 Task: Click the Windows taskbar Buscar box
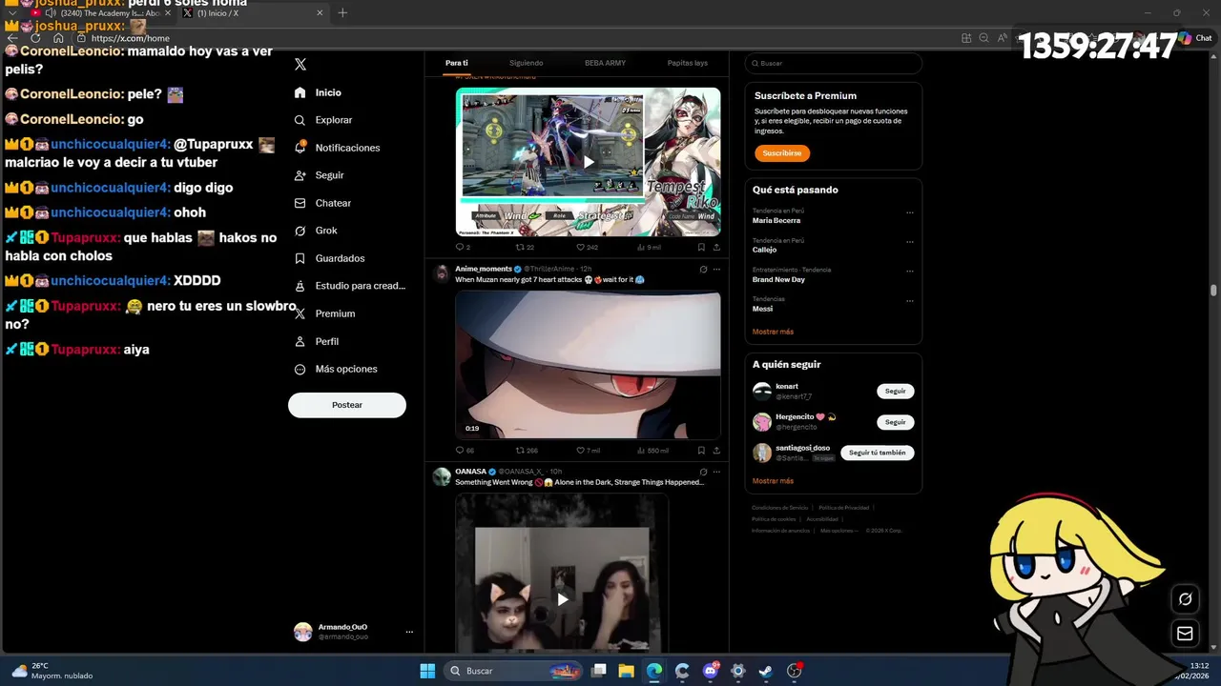515,671
